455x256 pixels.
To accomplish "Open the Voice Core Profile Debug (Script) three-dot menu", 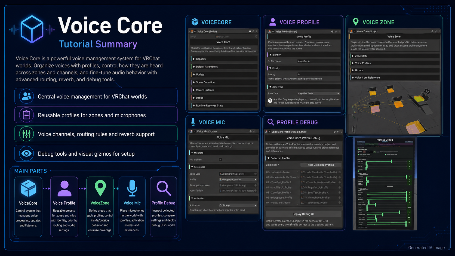I will (341, 132).
